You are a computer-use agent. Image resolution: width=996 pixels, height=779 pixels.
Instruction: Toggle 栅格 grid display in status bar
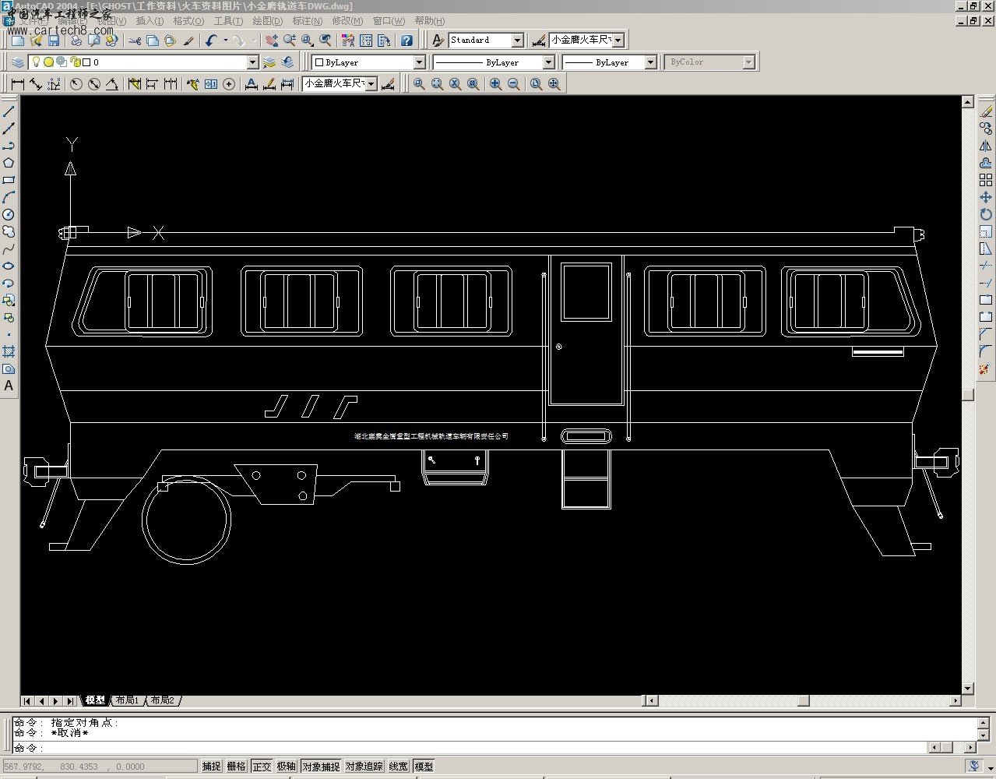pos(237,767)
